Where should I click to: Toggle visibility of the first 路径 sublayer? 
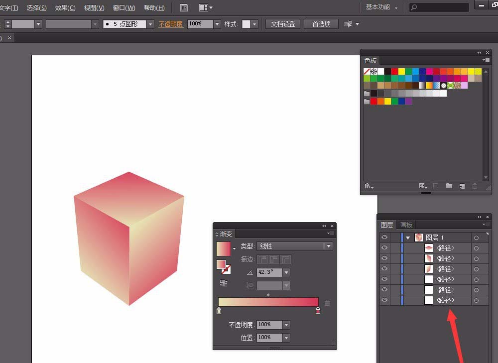384,248
